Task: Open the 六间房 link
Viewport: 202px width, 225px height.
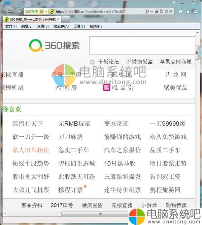Action: click(66, 87)
